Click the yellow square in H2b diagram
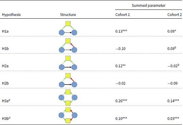The height and width of the screenshot is (125, 183). tap(68, 75)
